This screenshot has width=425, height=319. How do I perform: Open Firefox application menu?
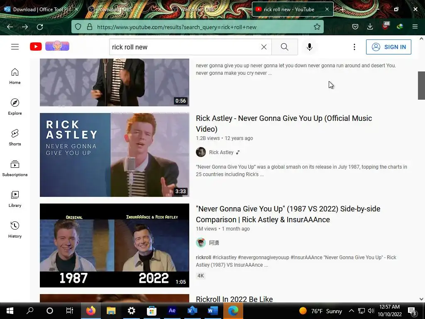tap(415, 27)
